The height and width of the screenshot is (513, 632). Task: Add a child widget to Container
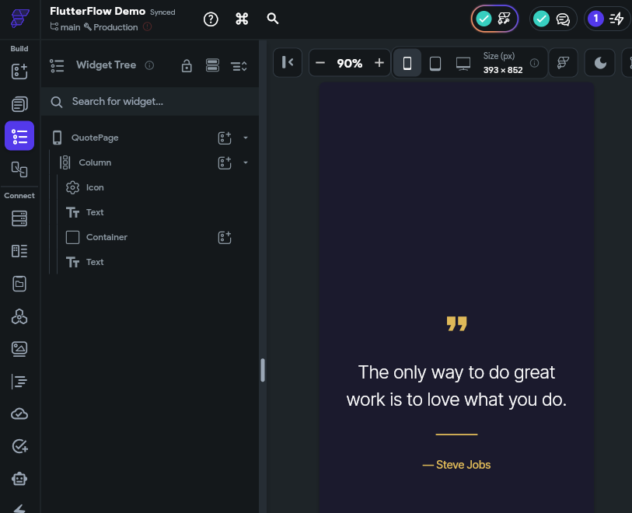click(x=225, y=237)
